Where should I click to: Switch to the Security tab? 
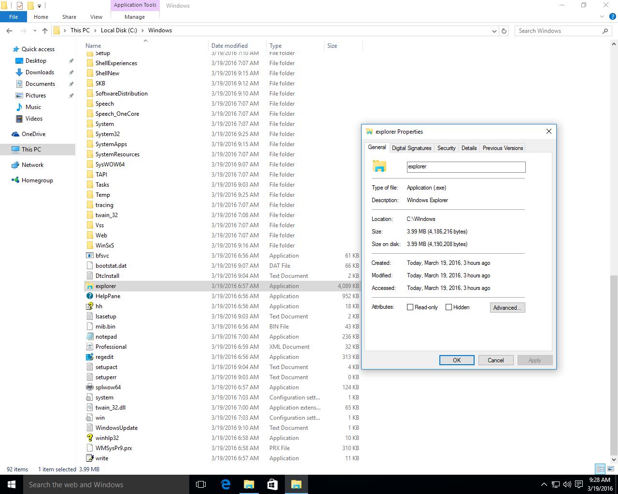[x=446, y=148]
